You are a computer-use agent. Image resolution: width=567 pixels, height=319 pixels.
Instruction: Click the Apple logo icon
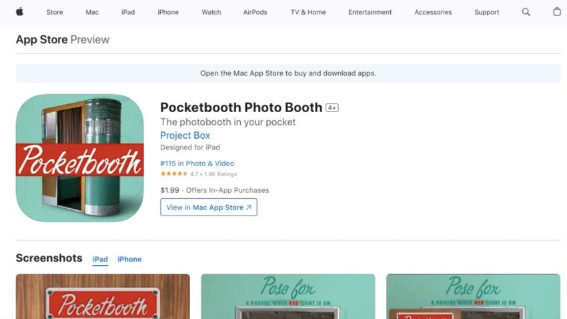pos(19,12)
